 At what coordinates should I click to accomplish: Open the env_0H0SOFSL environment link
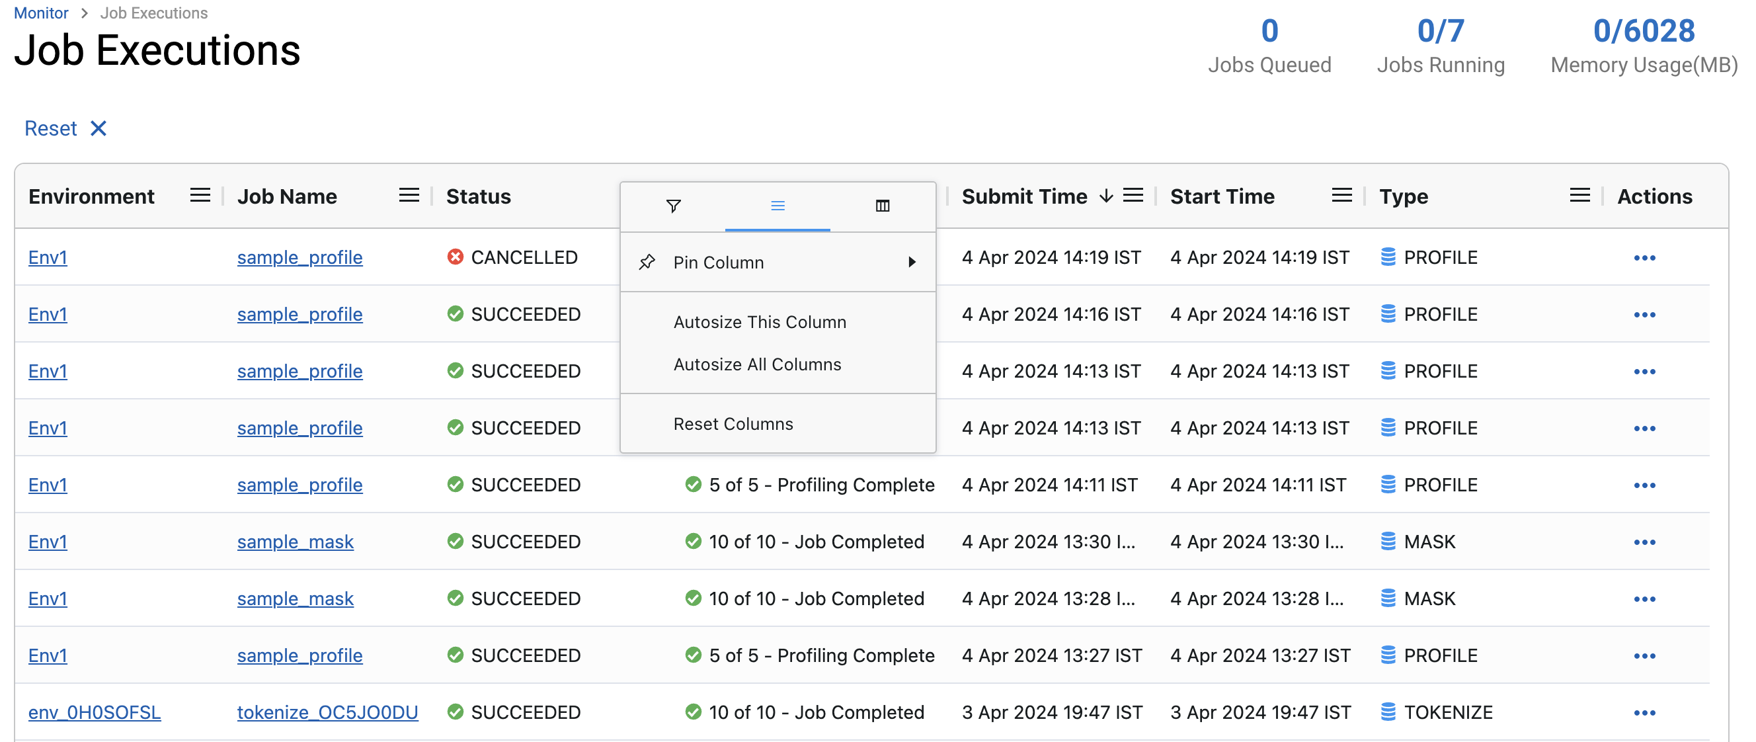point(94,712)
